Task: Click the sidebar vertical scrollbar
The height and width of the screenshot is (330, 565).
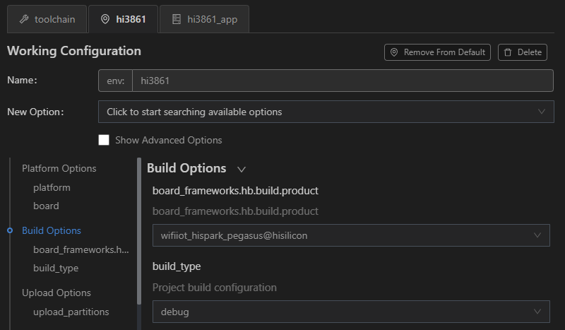Action: point(139,231)
